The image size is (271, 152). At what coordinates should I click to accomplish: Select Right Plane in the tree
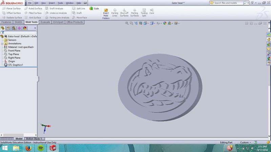tap(12, 58)
